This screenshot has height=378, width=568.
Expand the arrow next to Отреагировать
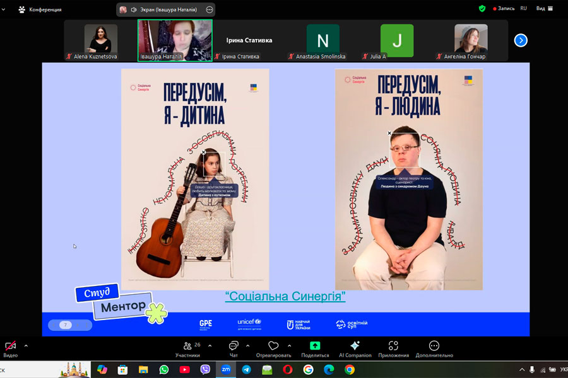(x=289, y=345)
